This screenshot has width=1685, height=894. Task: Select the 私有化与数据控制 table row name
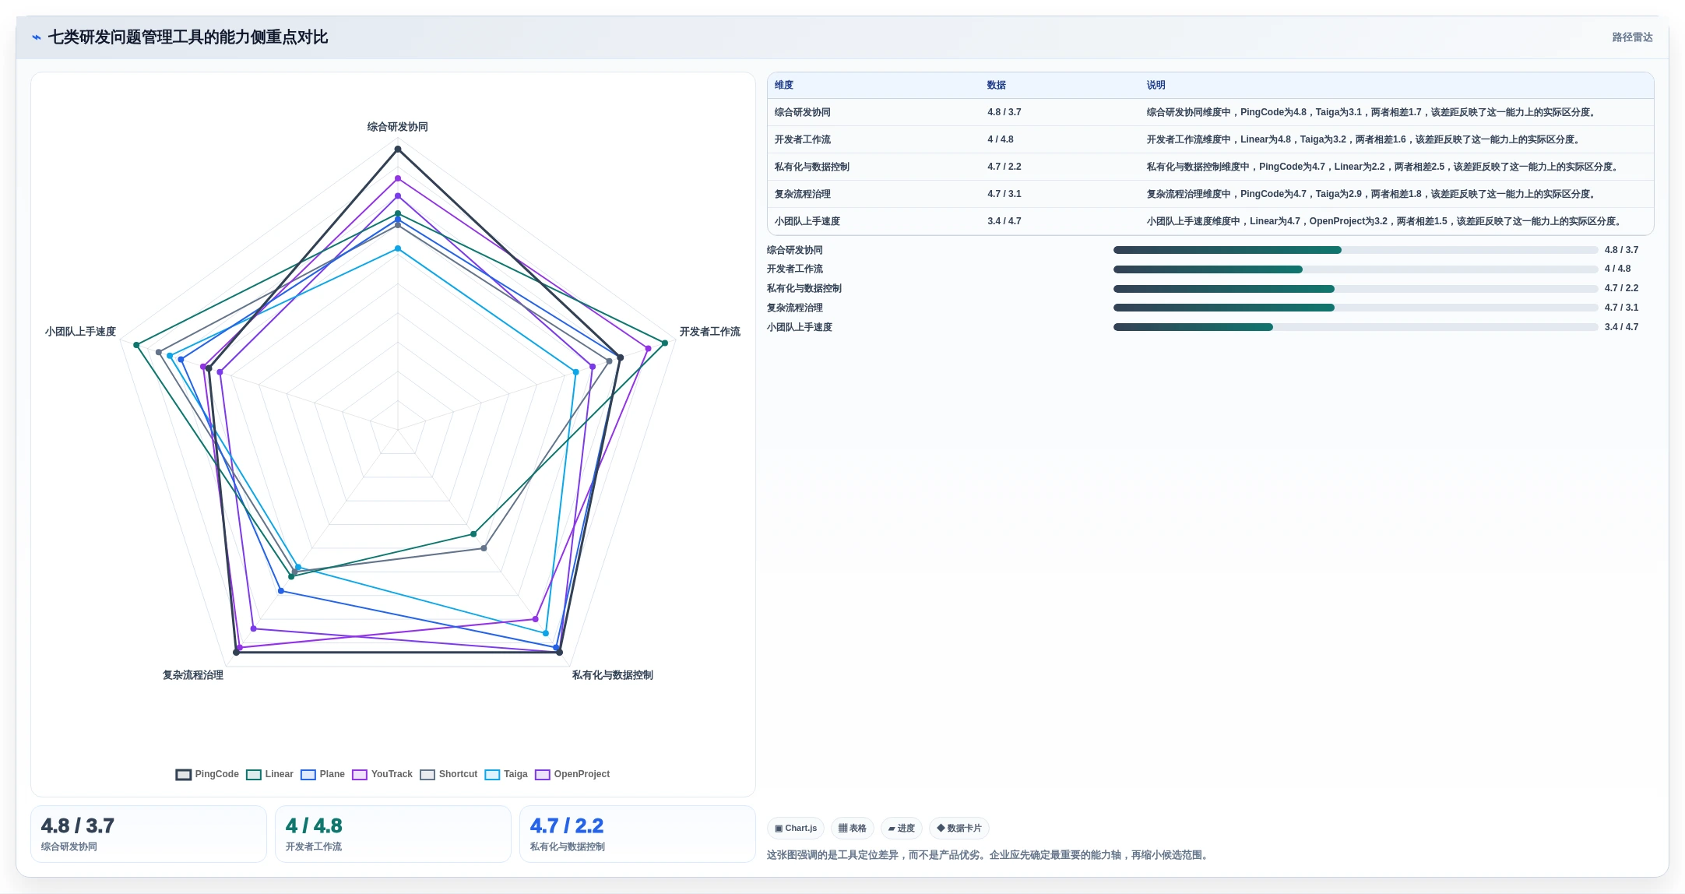click(x=812, y=167)
